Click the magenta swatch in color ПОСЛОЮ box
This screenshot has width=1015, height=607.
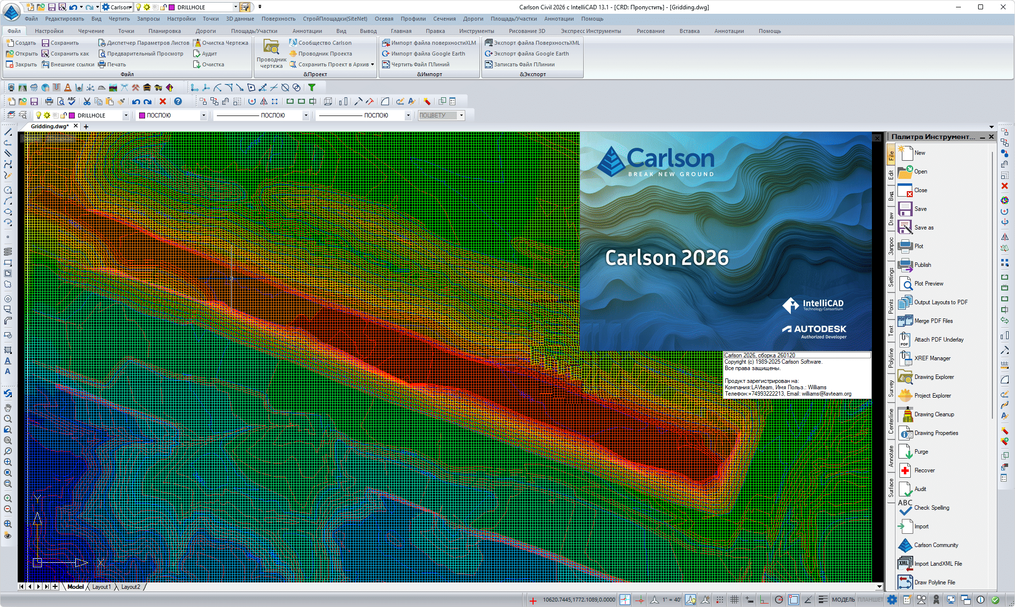pos(142,115)
